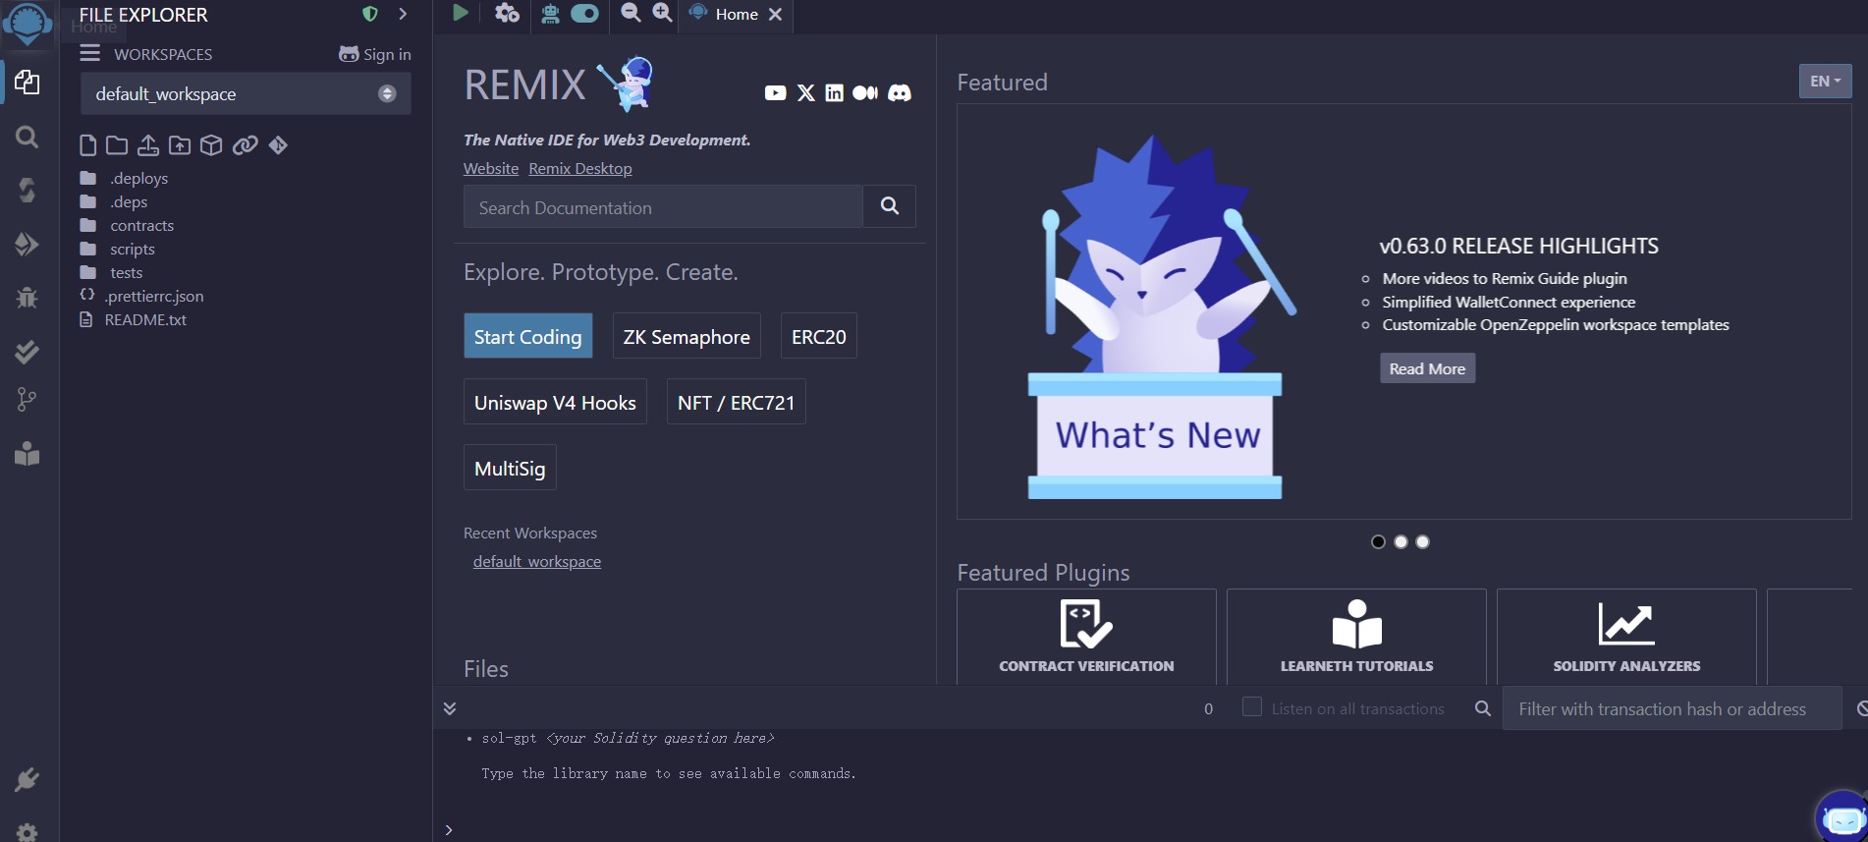Screen dimensions: 1868x842
Task: Open the Website link
Action: click(491, 168)
